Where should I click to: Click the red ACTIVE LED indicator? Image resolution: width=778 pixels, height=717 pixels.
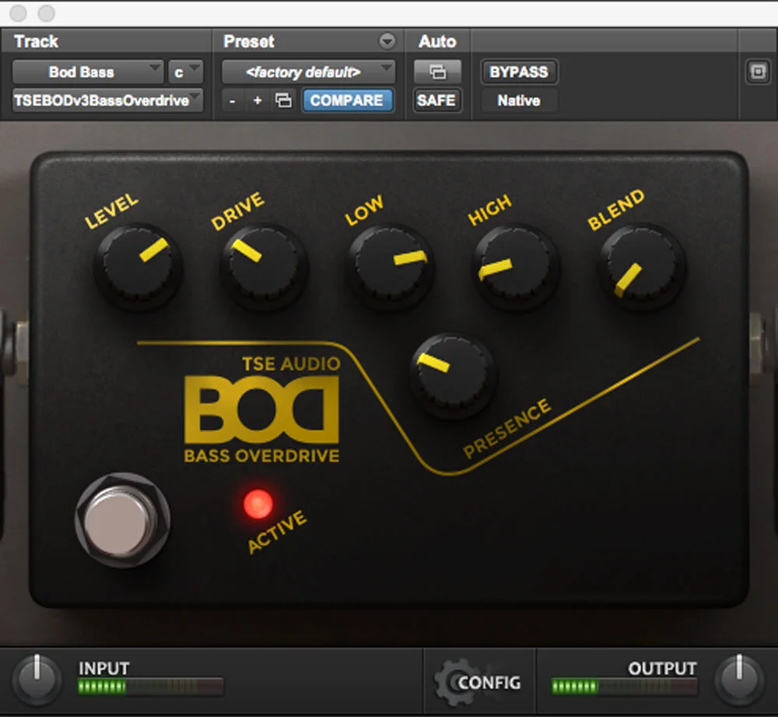point(258,505)
